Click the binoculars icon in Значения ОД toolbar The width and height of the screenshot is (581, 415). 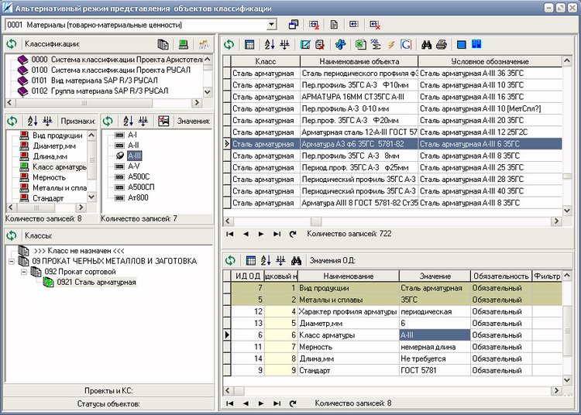(295, 260)
